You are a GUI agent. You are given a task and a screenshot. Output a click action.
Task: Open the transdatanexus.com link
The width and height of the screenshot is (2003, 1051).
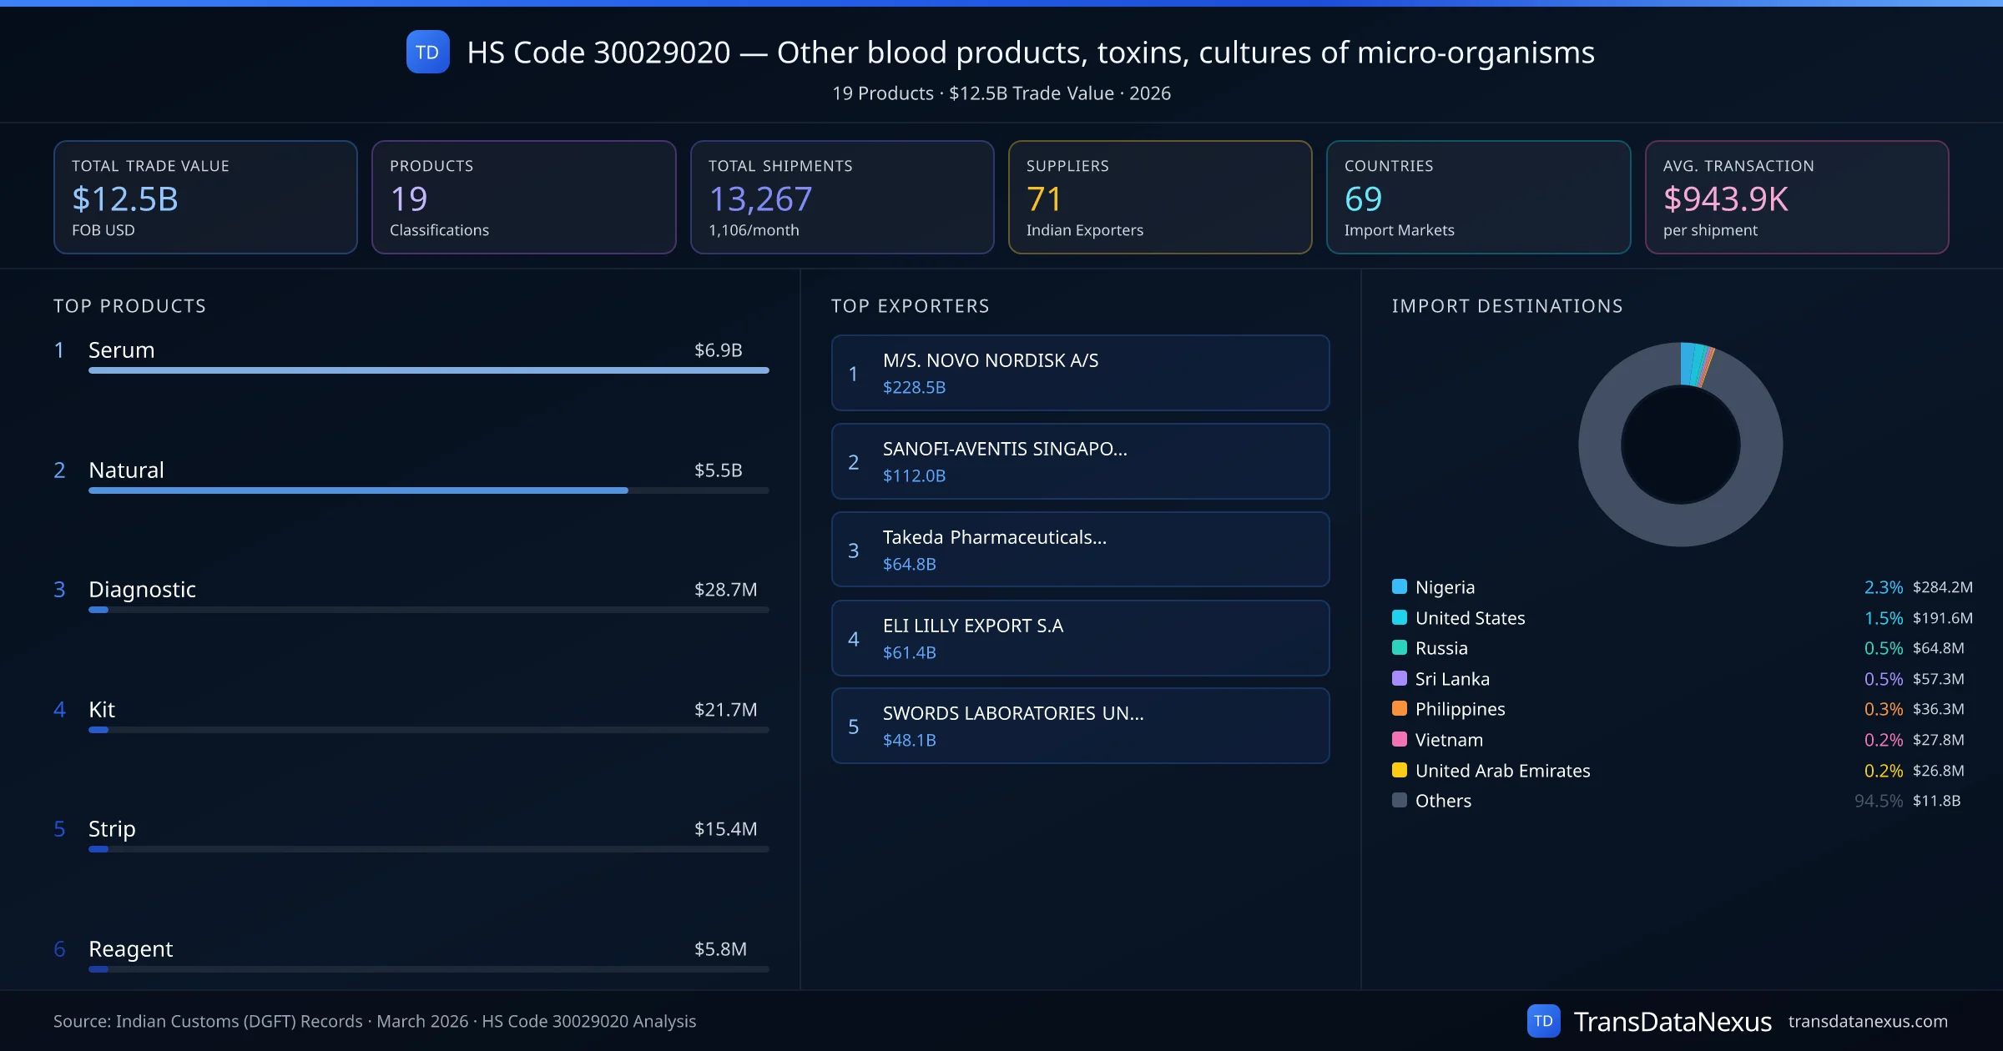pyautogui.click(x=1867, y=1021)
